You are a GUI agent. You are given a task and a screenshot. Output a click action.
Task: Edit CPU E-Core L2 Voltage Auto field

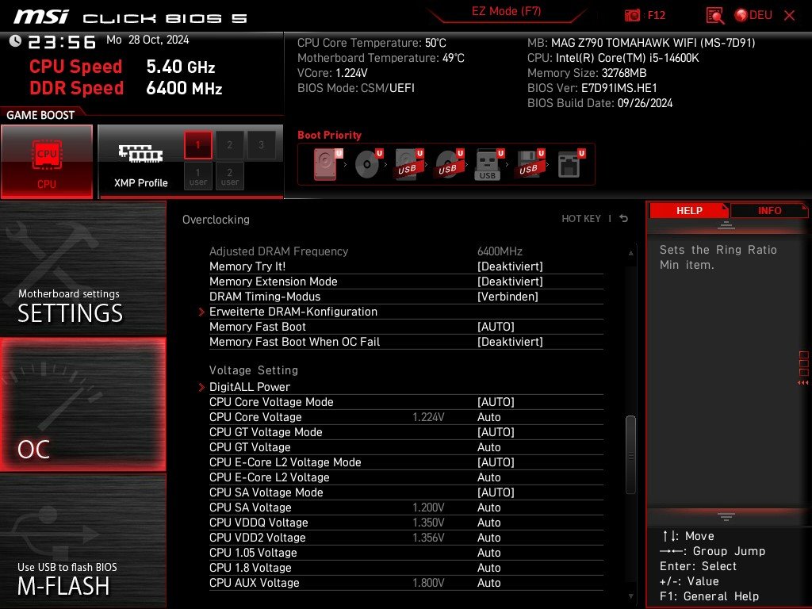pyautogui.click(x=488, y=477)
